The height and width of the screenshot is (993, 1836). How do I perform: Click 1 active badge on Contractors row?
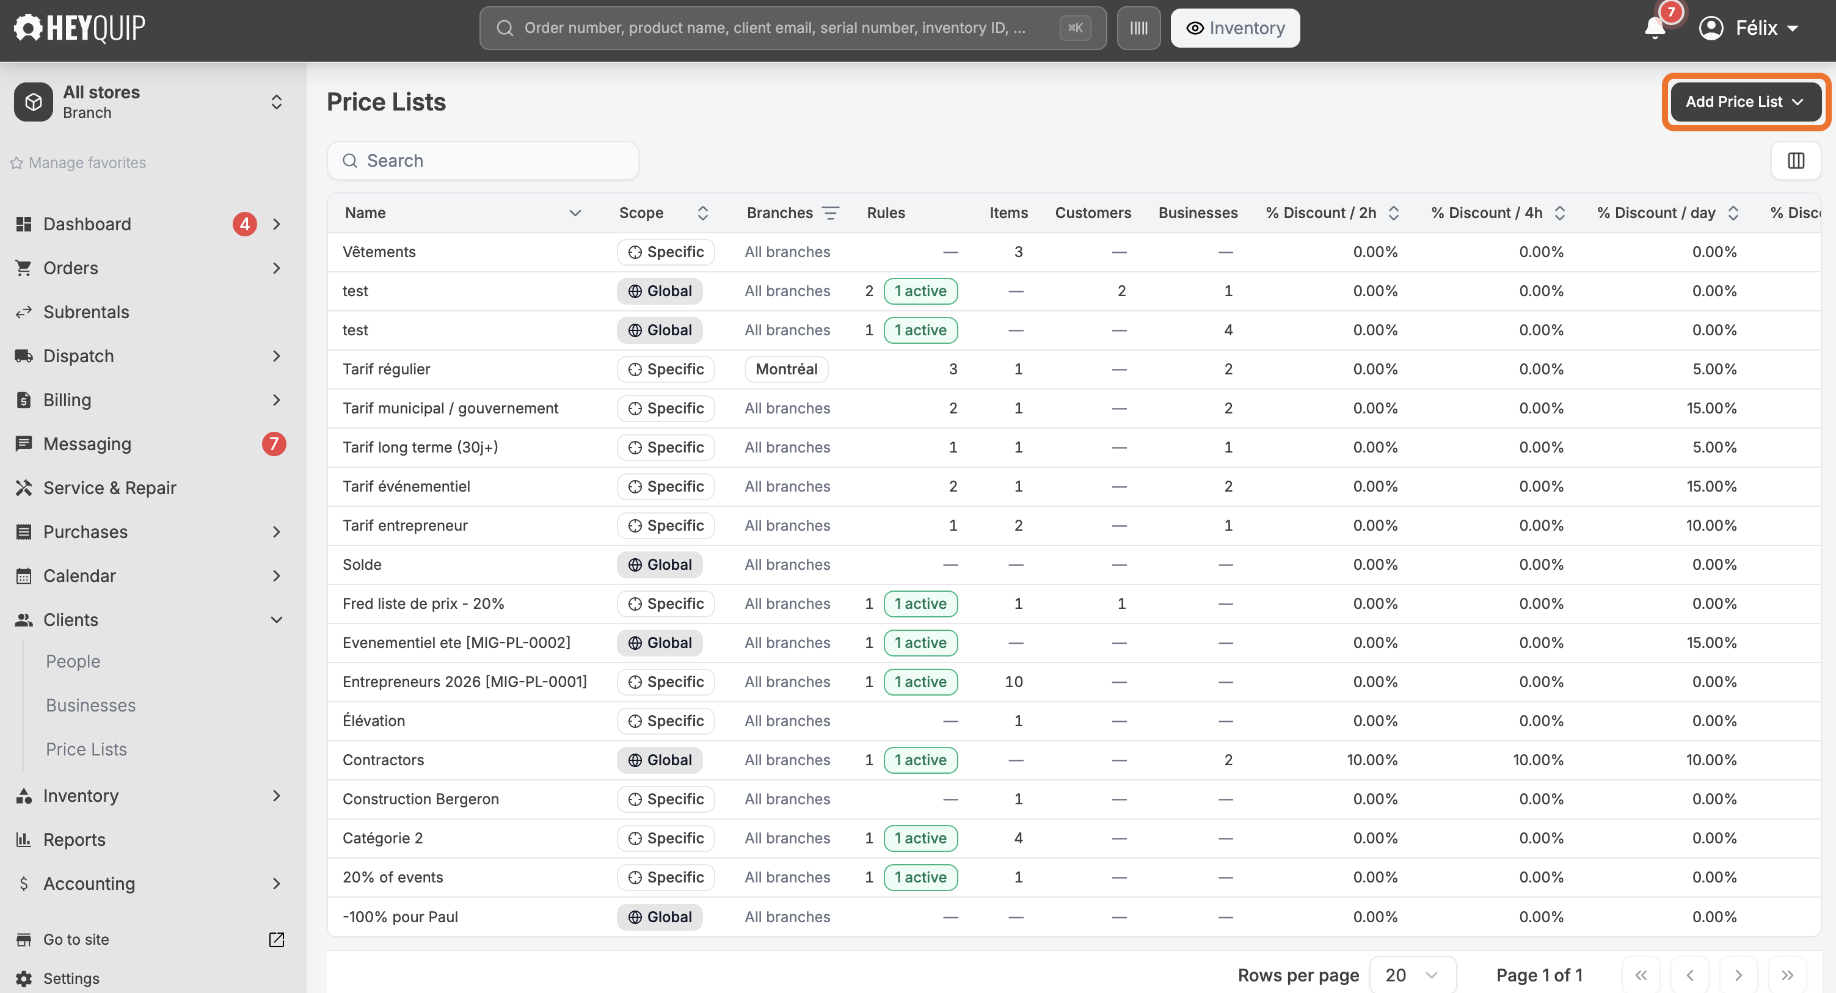(920, 759)
